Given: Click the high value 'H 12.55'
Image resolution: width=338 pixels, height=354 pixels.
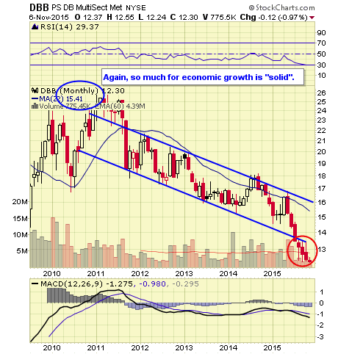Looking at the screenshot, I should click(x=121, y=18).
